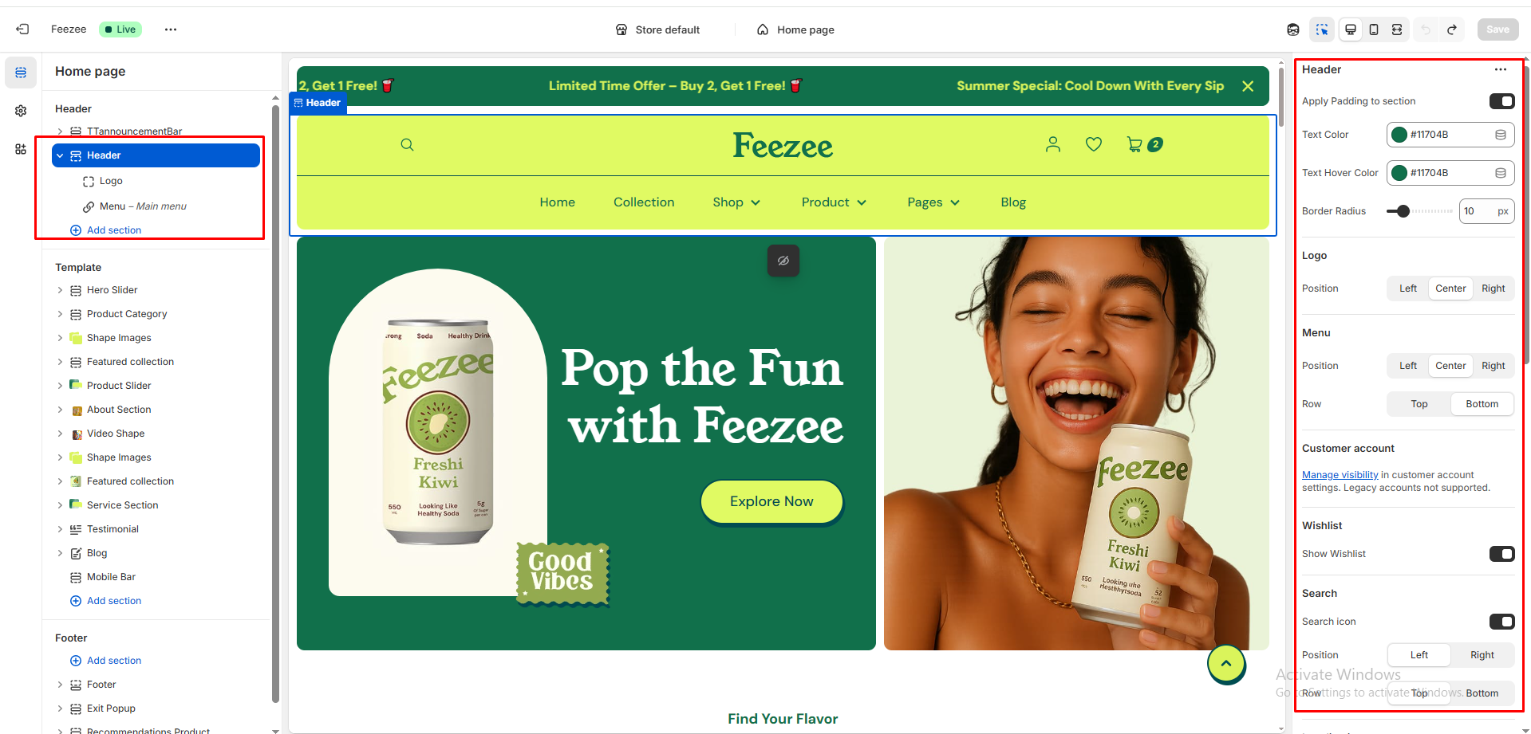
Task: Toggle the inspector selection tool icon
Action: point(1322,29)
